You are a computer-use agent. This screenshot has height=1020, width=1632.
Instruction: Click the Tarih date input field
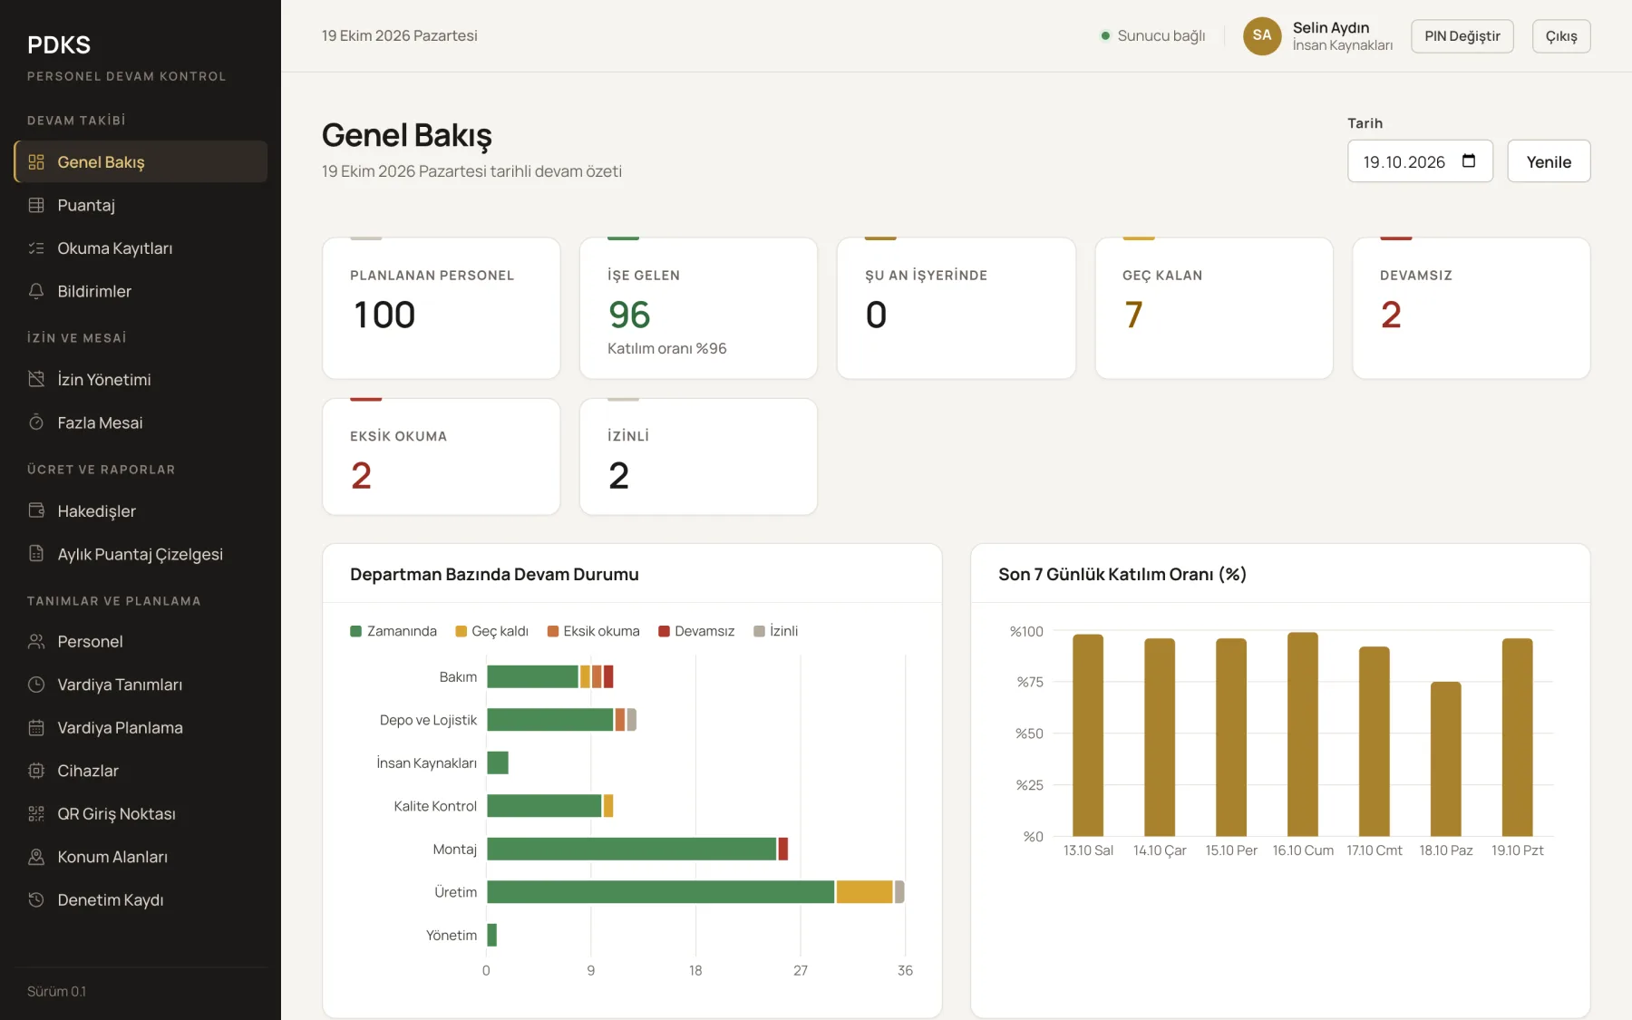tap(1420, 161)
